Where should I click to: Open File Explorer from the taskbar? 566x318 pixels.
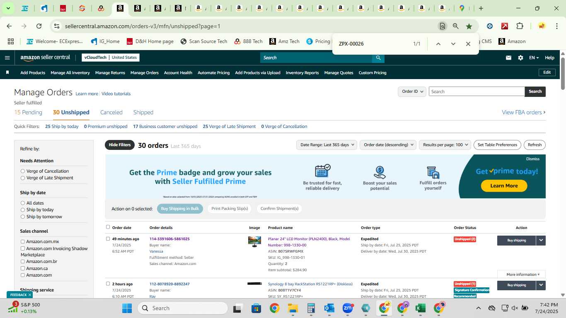tap(293, 308)
